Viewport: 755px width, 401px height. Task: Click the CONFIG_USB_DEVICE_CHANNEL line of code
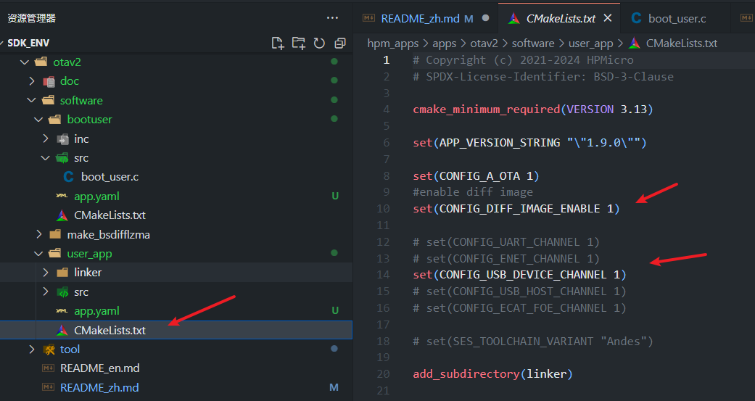click(x=519, y=275)
